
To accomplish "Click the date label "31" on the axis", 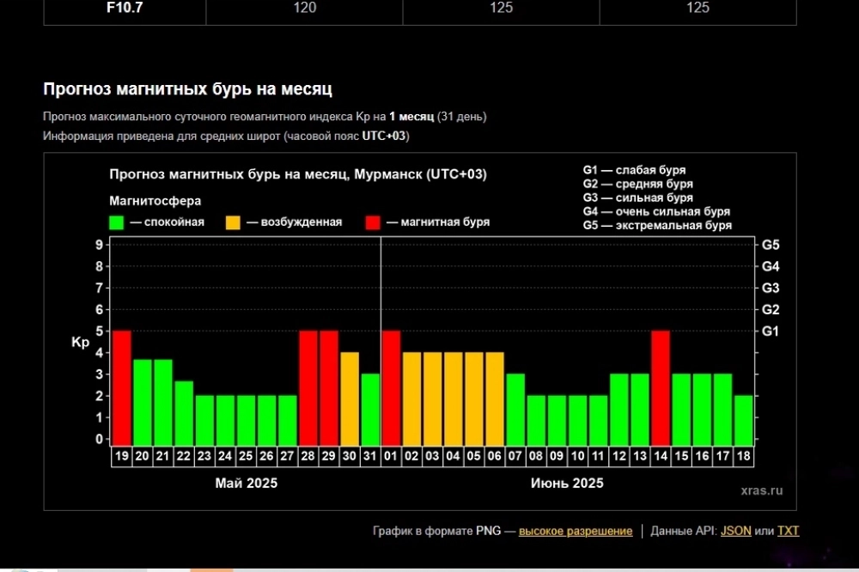I will (369, 456).
